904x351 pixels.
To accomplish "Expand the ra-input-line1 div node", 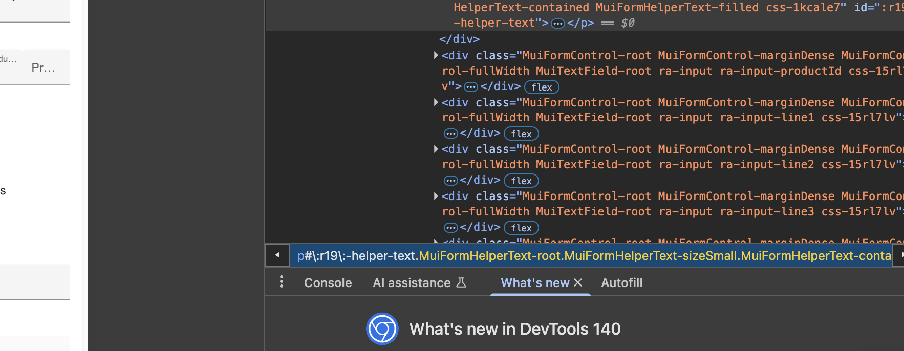I will pos(436,102).
